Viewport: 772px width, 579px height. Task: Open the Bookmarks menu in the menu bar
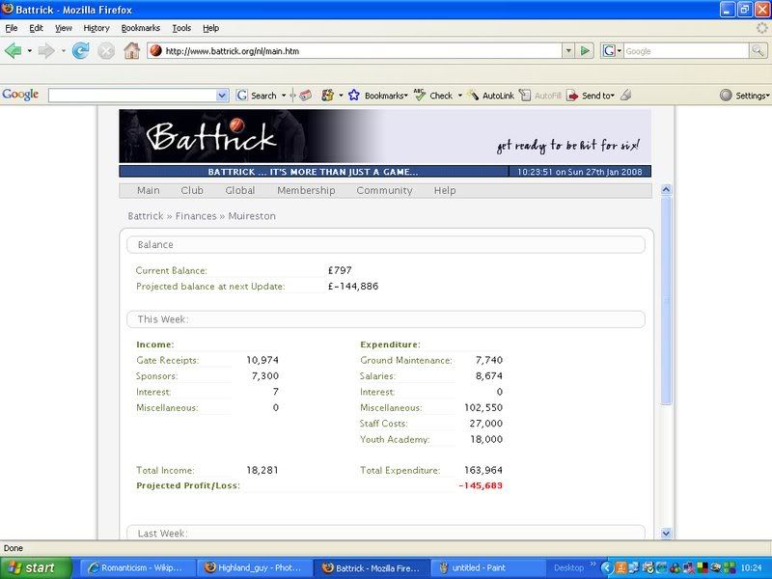(x=141, y=28)
